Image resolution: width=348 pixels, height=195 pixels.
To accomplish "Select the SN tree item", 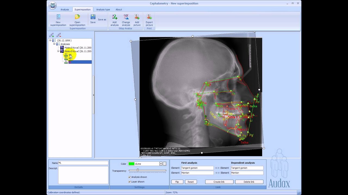I will (70, 55).
